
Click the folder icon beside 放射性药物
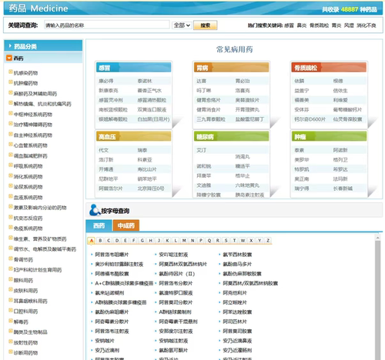pyautogui.click(x=11, y=342)
